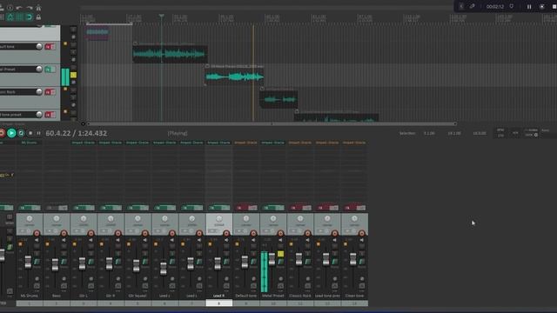Click the arrange view horizontal scrollbar
Image resolution: width=557 pixels, height=313 pixels.
[x=272, y=123]
